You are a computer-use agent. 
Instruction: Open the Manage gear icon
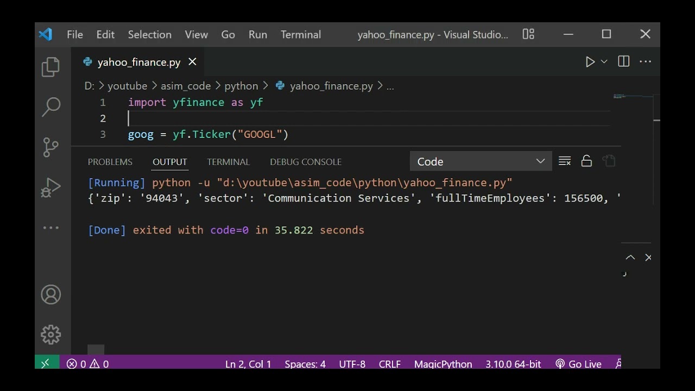51,335
